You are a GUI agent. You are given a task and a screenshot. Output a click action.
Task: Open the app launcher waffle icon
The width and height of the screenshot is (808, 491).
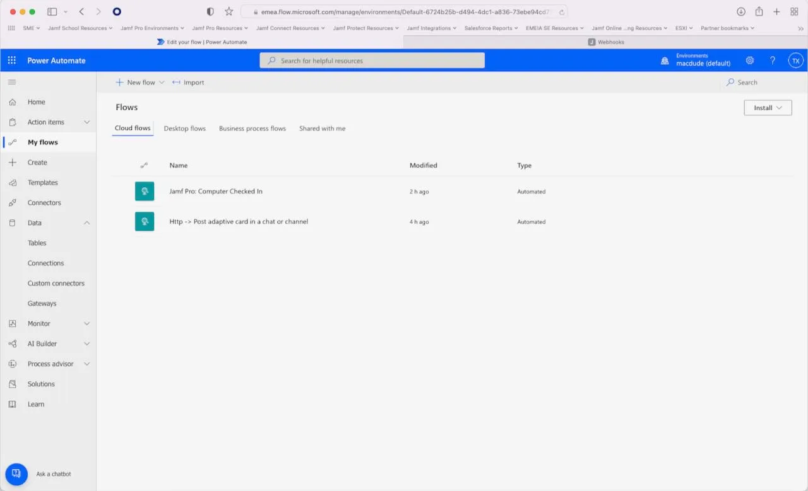[11, 60]
